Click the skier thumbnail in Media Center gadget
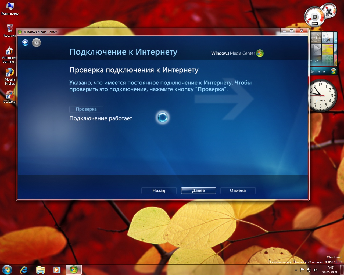 328,37
